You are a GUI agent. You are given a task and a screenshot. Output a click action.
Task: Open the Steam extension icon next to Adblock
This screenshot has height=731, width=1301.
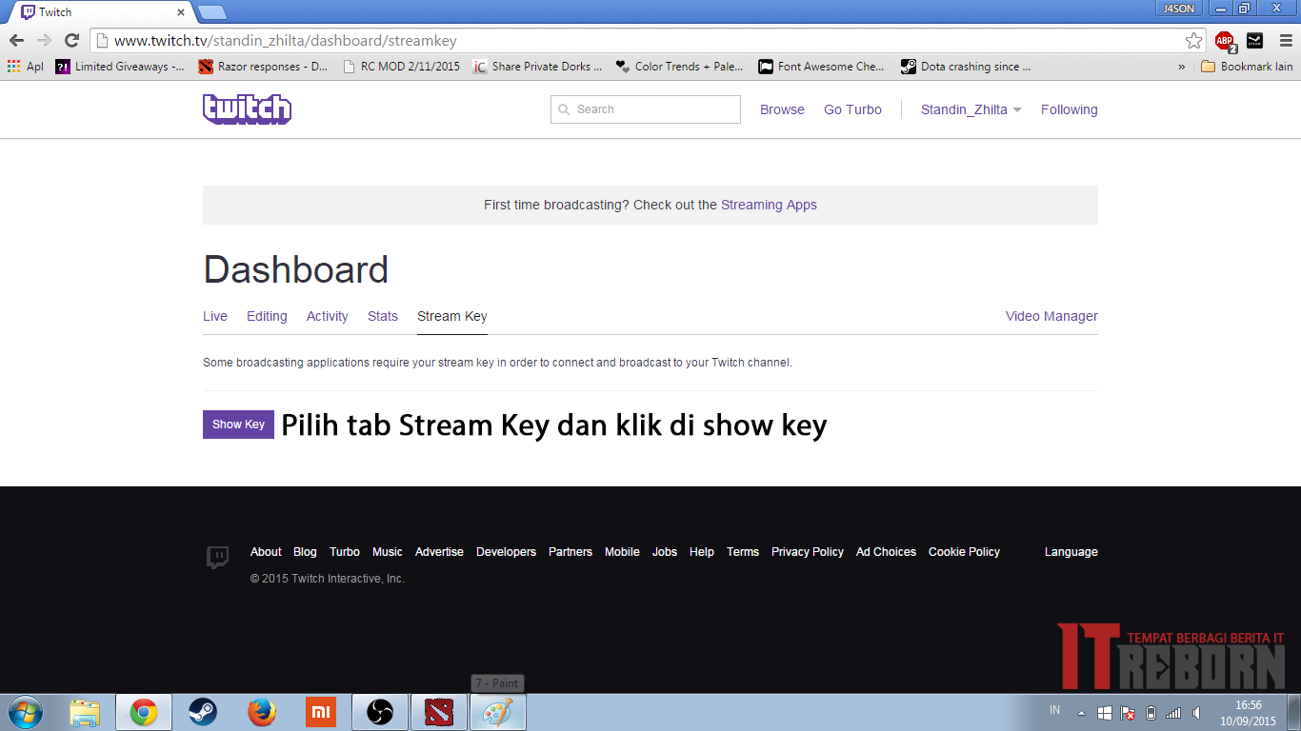(1255, 40)
